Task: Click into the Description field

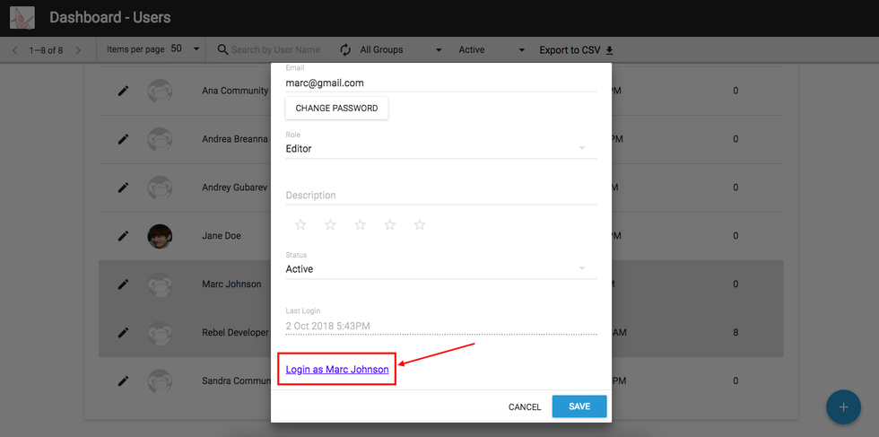Action: 440,196
